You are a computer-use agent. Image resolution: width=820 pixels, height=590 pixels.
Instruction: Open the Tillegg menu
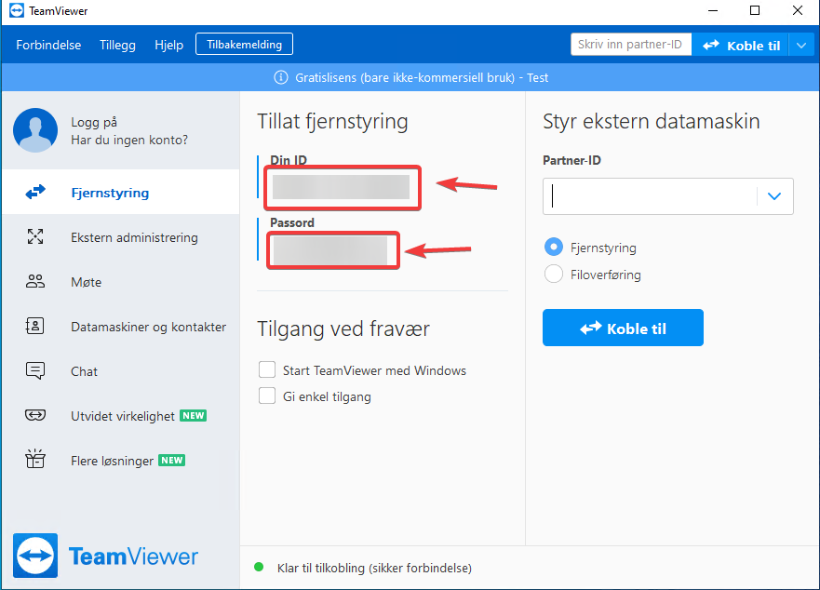(x=117, y=45)
